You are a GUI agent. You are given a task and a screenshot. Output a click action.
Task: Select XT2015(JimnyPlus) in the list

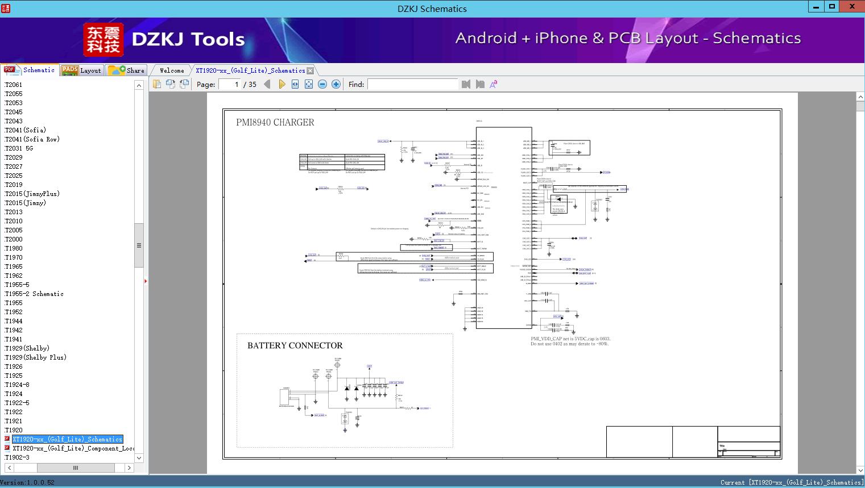tap(32, 194)
